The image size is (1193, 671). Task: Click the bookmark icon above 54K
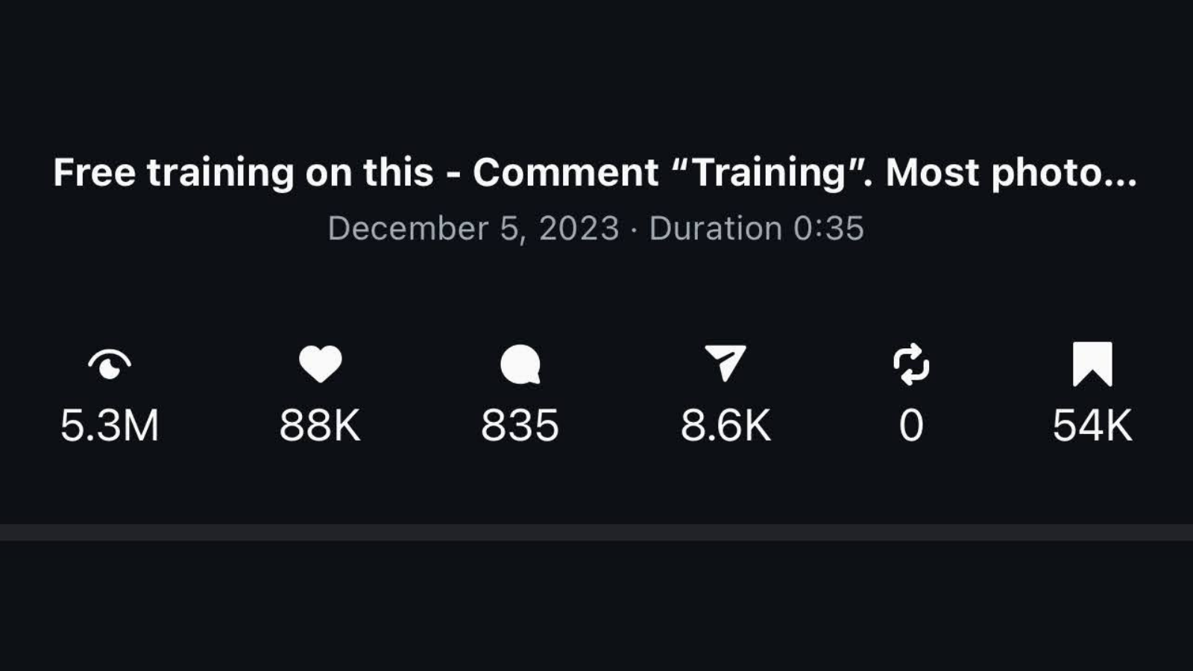tap(1091, 363)
